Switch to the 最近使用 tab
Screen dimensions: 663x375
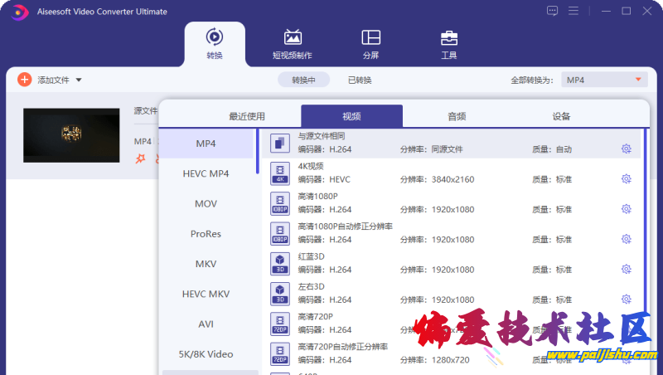click(x=247, y=116)
